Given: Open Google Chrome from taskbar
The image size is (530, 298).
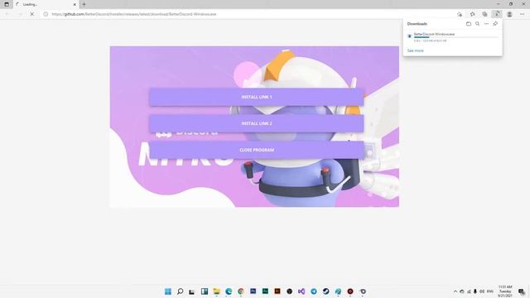Looking at the screenshot, I should [241, 291].
